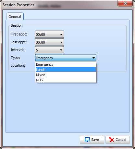Click the Cancel button text
Viewport: 135px width, 149px height.
pyautogui.click(x=121, y=140)
